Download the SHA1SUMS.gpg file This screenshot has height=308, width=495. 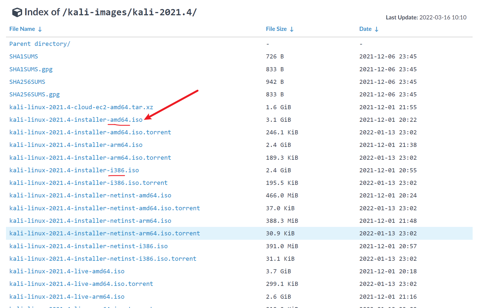point(31,69)
